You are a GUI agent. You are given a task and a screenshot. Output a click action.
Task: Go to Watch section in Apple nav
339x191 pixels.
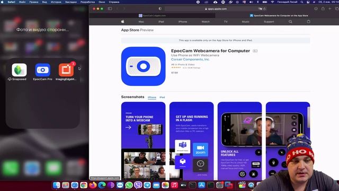(206, 22)
